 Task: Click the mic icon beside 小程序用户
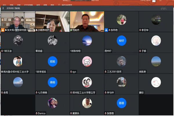coord(37,30)
